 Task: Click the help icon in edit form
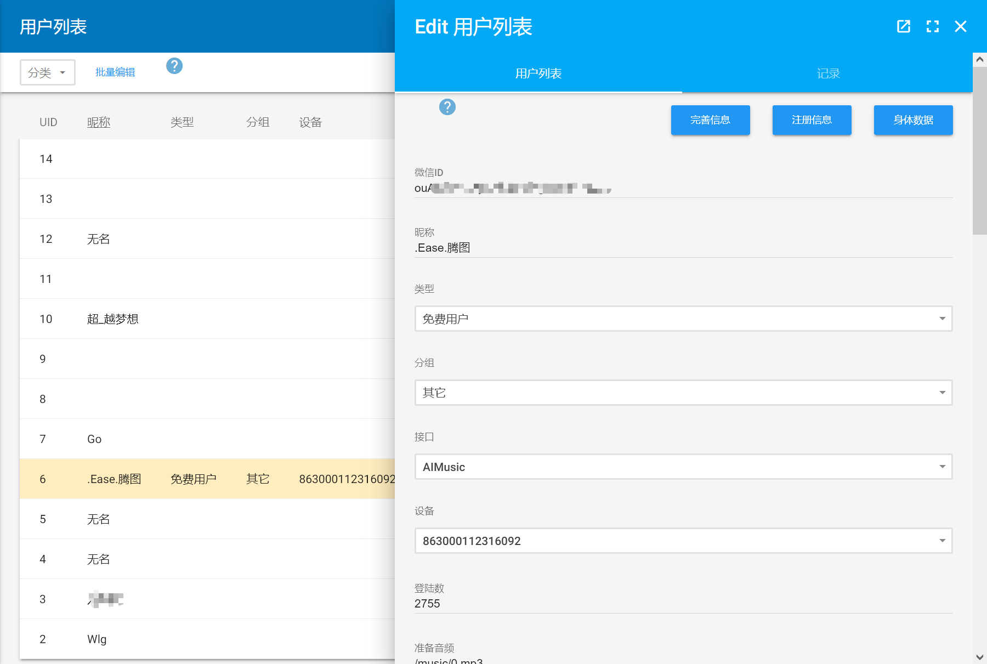coord(447,107)
